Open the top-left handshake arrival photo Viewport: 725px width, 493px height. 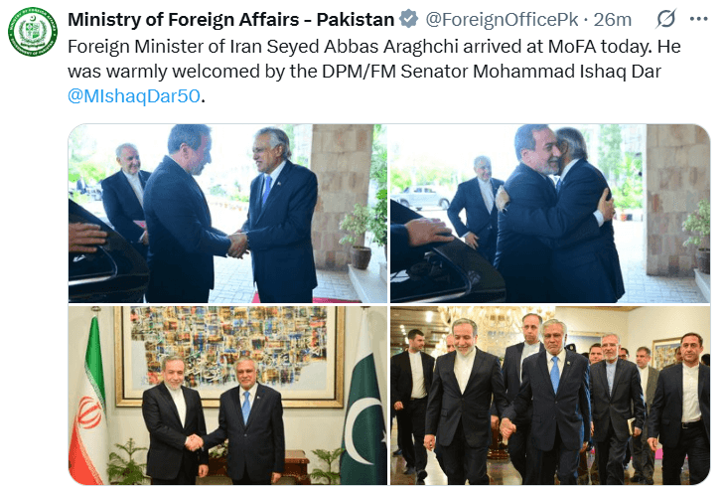(227, 214)
